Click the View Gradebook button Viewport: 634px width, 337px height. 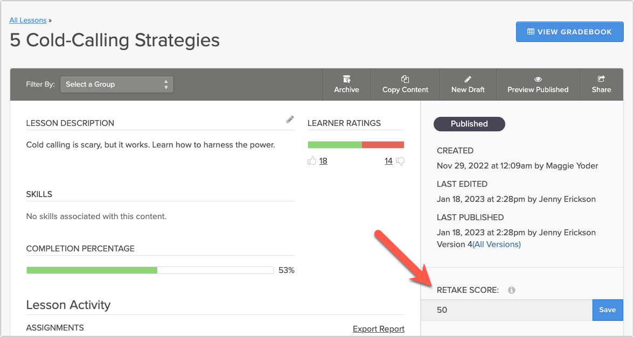point(569,32)
